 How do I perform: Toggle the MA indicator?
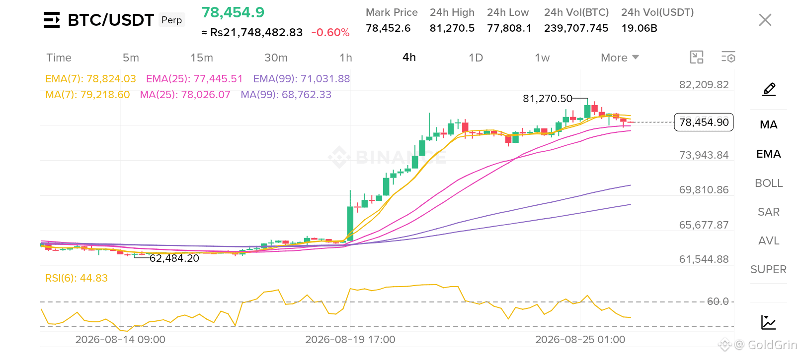coord(769,125)
